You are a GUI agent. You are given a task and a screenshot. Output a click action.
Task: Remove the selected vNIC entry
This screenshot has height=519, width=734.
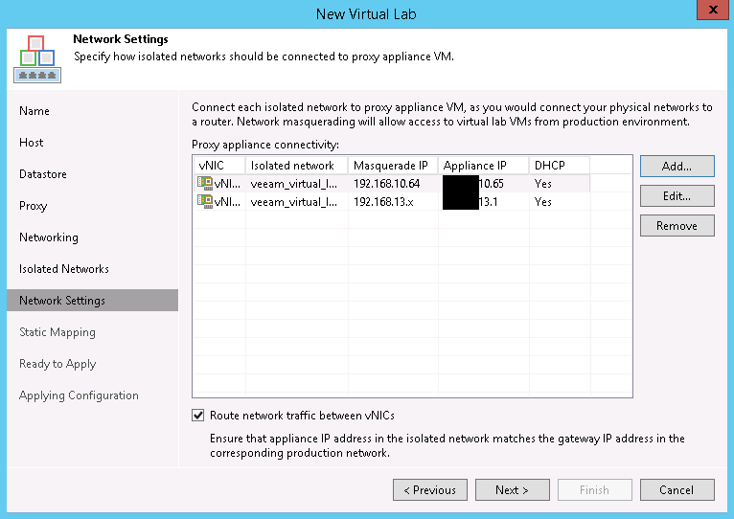coord(677,225)
